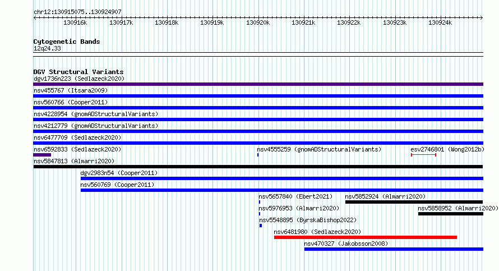
Task: Click the 130917k ruler tick label
Action: pos(121,22)
